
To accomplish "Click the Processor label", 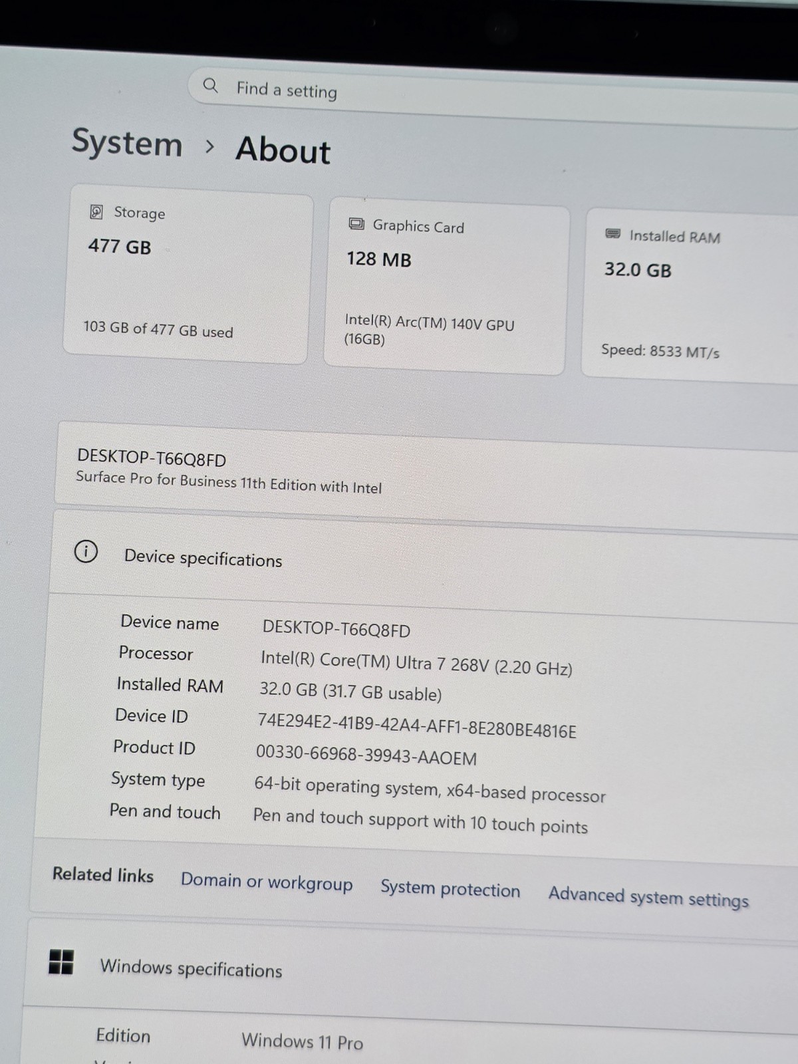I will [156, 653].
